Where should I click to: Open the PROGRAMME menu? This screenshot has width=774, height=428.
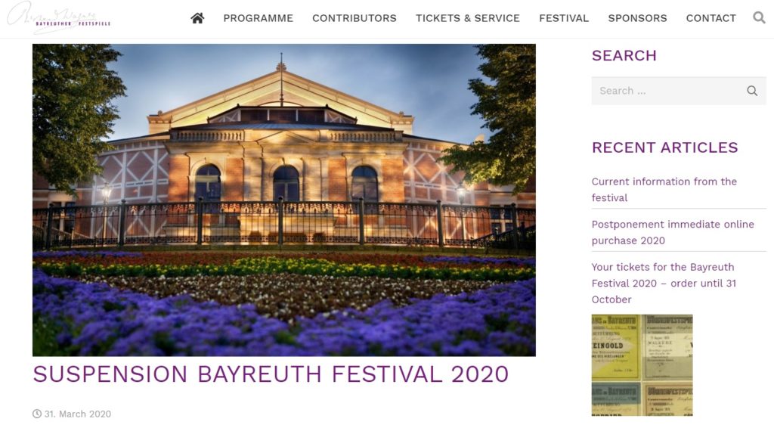pyautogui.click(x=259, y=18)
